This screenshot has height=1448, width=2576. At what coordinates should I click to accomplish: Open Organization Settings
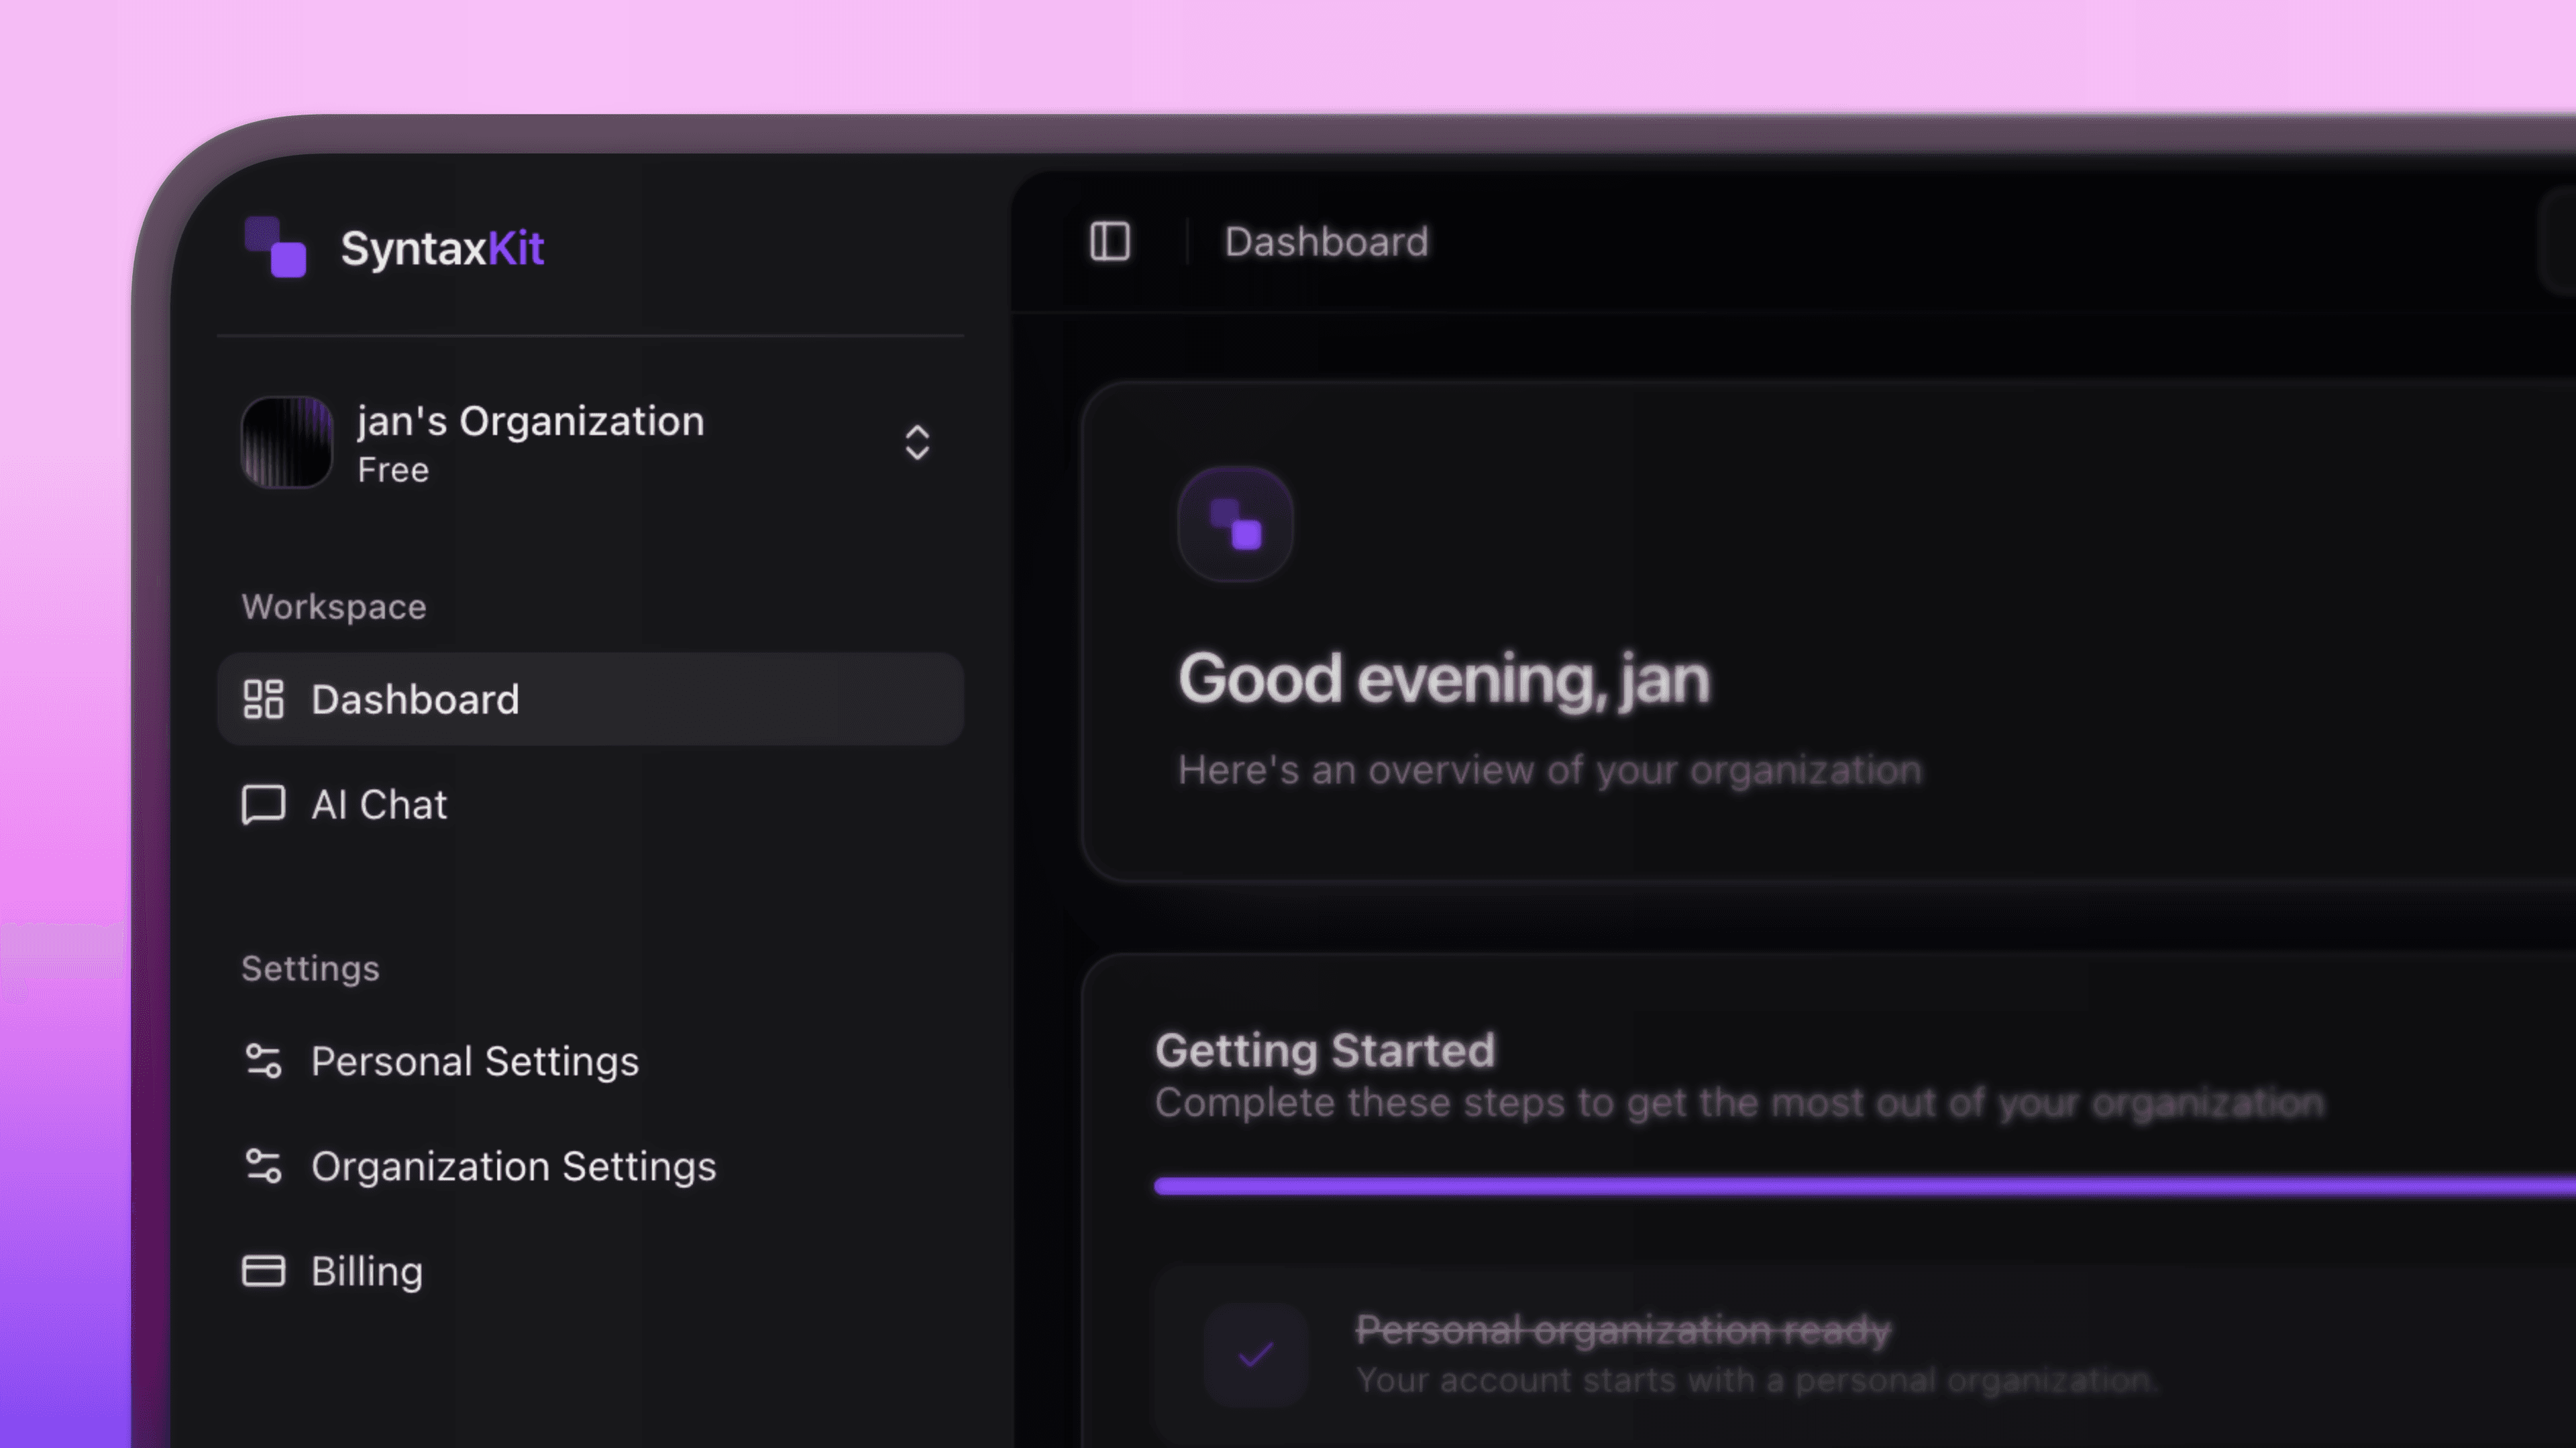[590, 1166]
